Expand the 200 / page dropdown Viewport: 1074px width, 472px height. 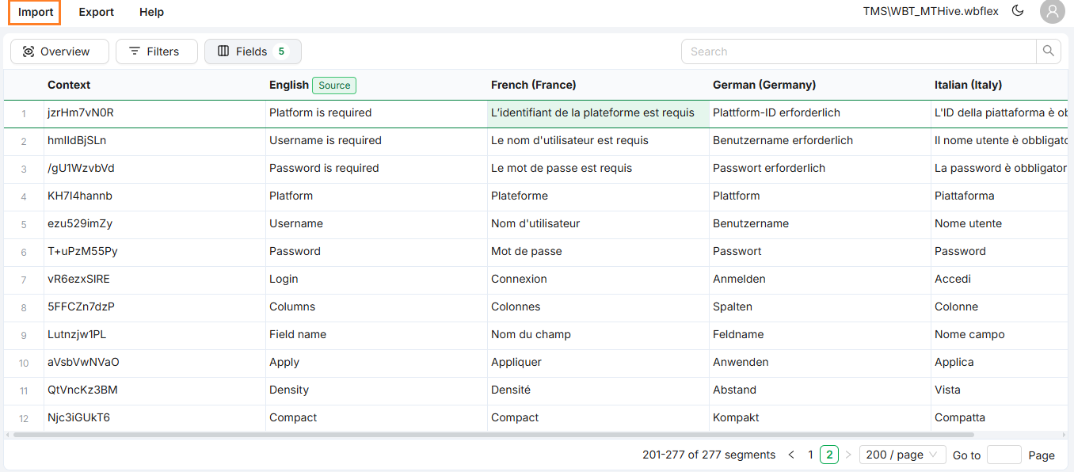(x=902, y=455)
